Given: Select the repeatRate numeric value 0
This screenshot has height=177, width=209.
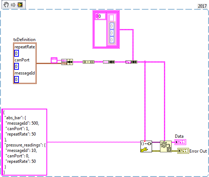Looking at the screenshot, I should [16, 53].
